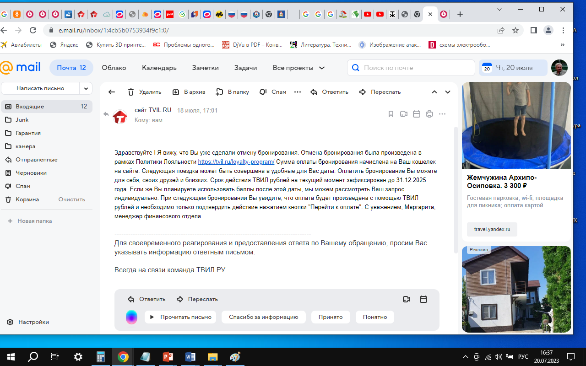Create a Новая папка

[x=29, y=221]
